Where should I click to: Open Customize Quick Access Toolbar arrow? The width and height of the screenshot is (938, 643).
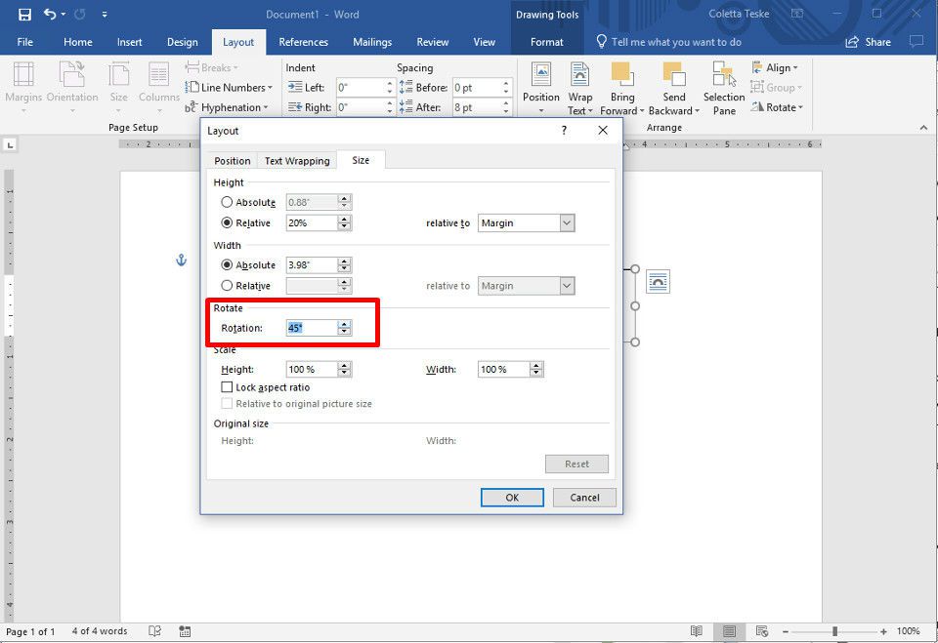click(105, 15)
